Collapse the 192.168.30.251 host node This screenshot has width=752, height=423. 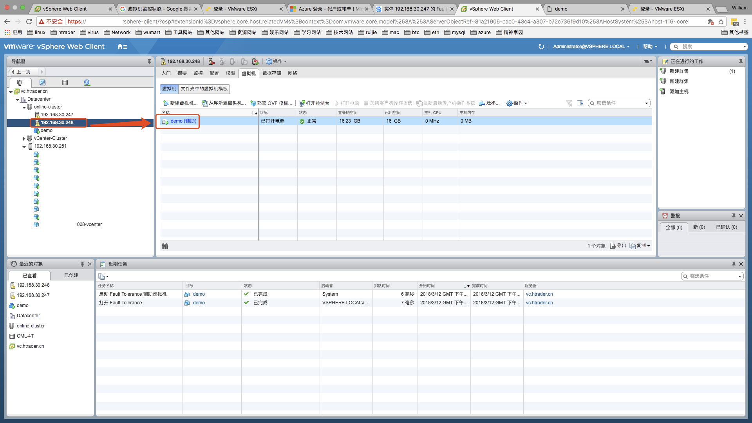[x=24, y=146]
